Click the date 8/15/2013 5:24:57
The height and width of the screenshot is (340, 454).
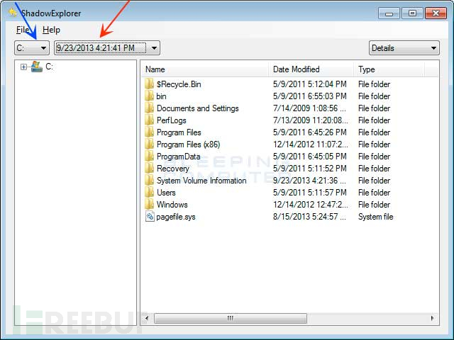pyautogui.click(x=309, y=217)
